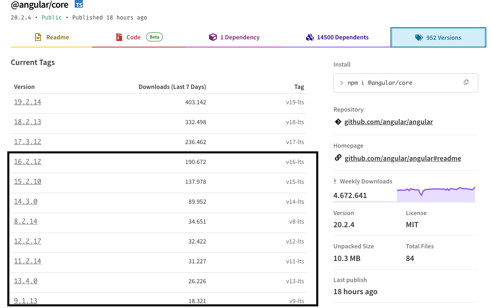492x308 pixels.
Task: Click the 236.462 downloads value
Action: (196, 142)
